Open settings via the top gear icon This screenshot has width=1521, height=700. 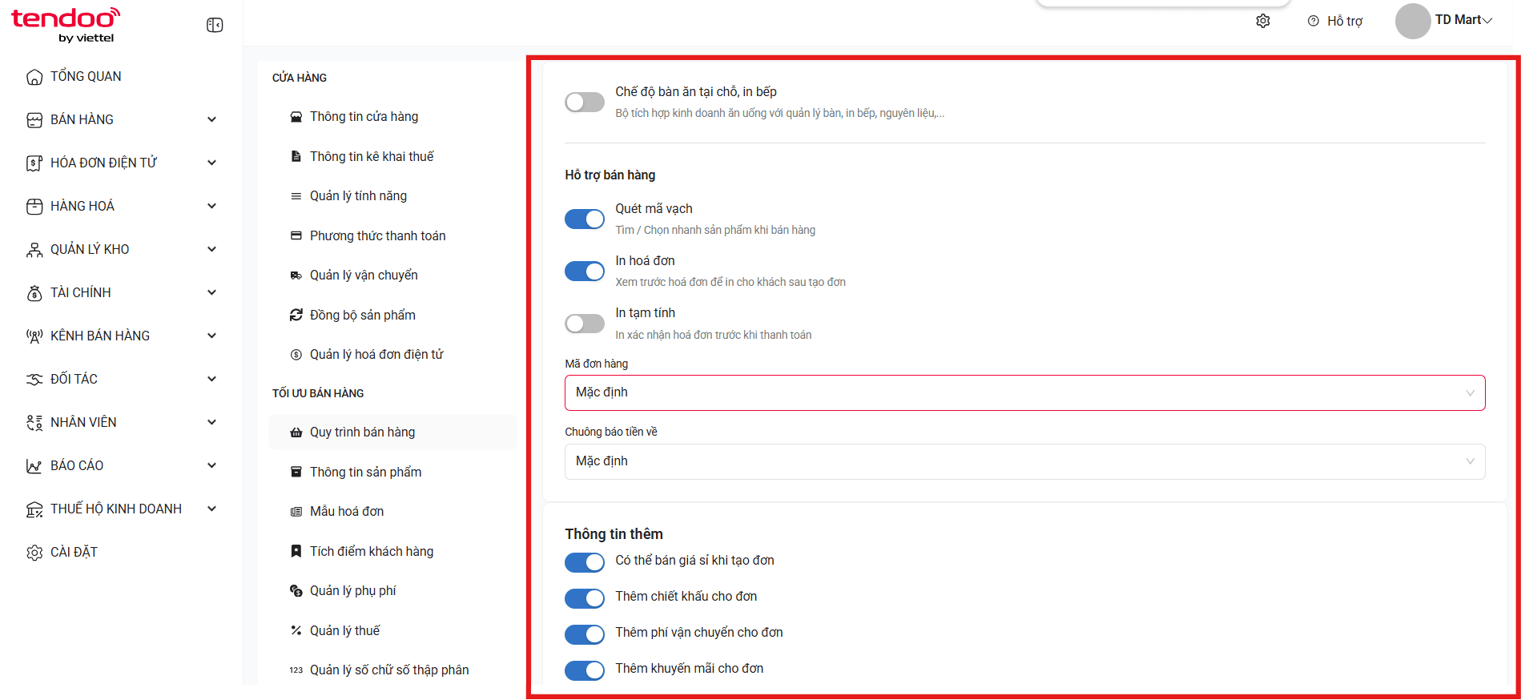click(1263, 21)
